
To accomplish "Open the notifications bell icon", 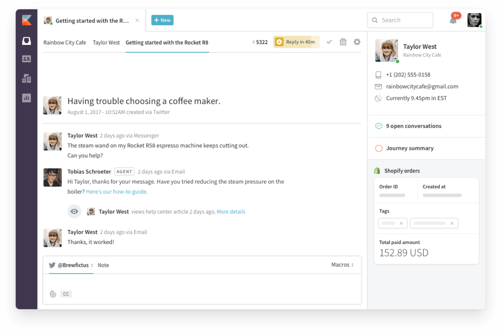I will 453,21.
